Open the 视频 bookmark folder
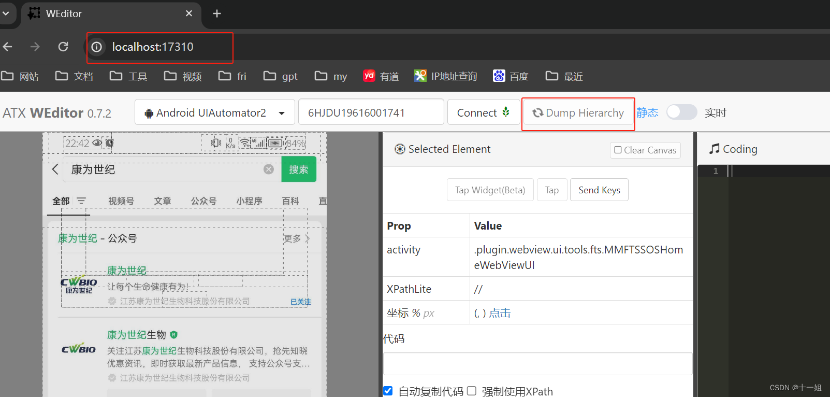830x397 pixels. point(183,76)
